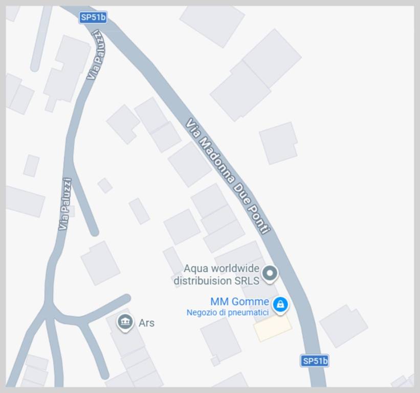Image resolution: width=420 pixels, height=393 pixels.
Task: Click the Negozio di pneumatici subtitle
Action: (x=228, y=313)
